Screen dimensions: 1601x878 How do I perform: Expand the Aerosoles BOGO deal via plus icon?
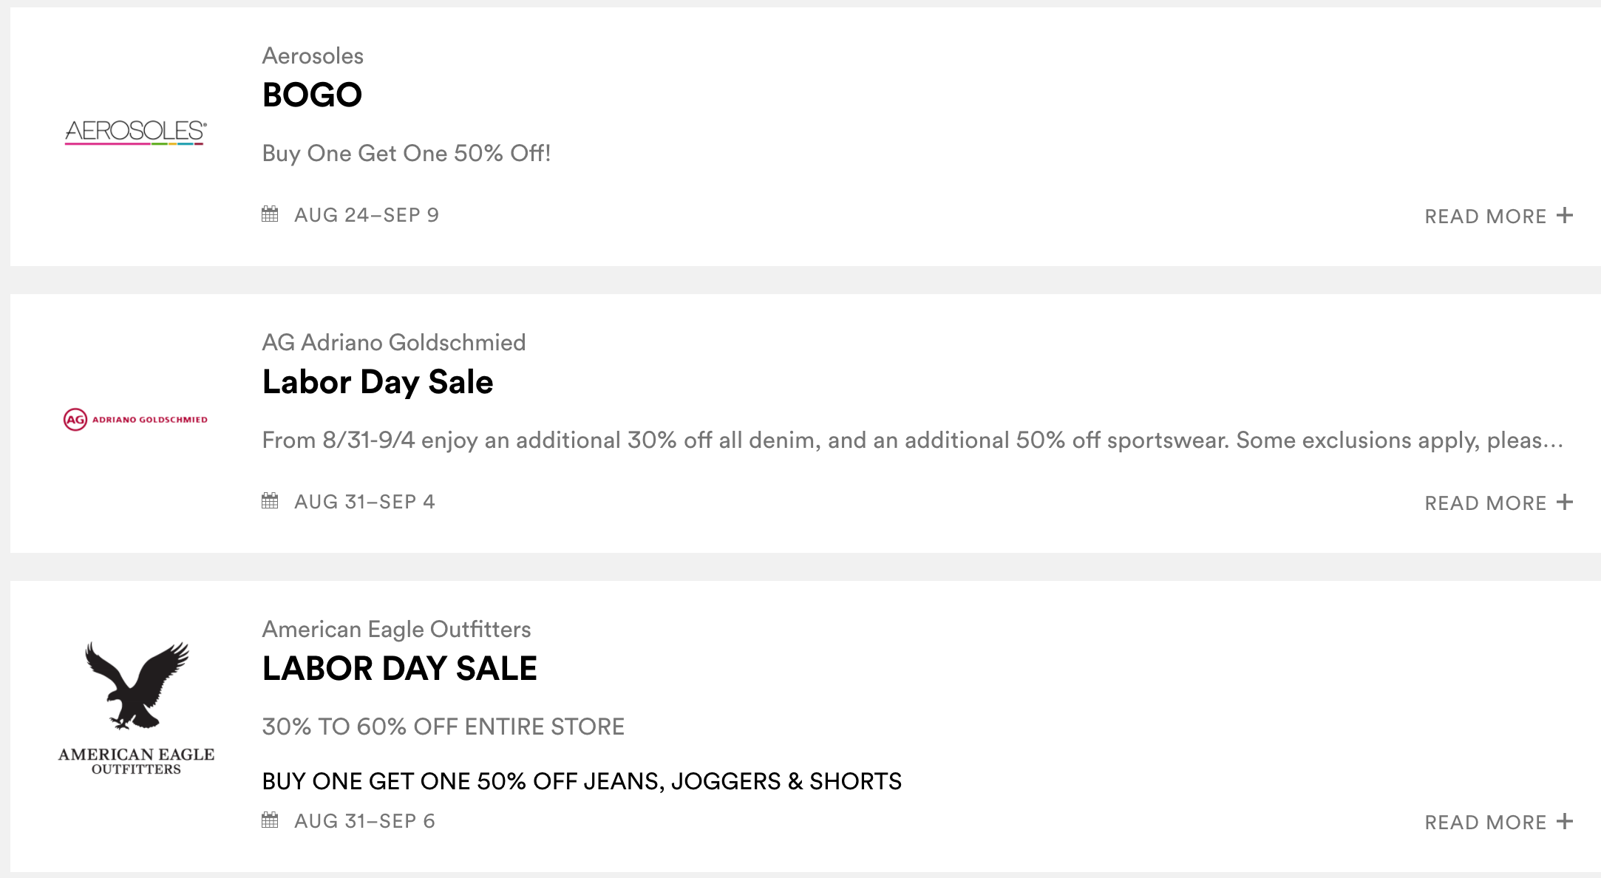click(x=1564, y=215)
